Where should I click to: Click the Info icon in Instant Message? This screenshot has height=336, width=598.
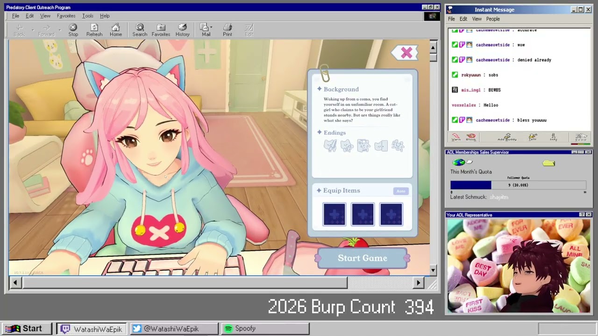(554, 137)
